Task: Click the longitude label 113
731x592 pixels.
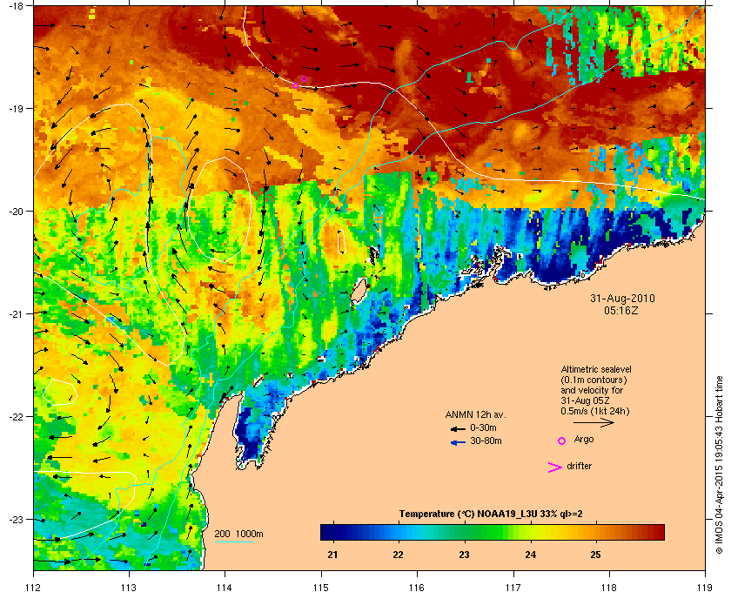Action: pos(129,587)
